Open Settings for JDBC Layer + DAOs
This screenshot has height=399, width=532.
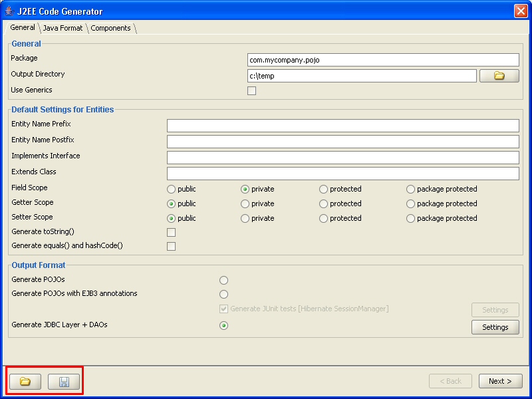495,327
